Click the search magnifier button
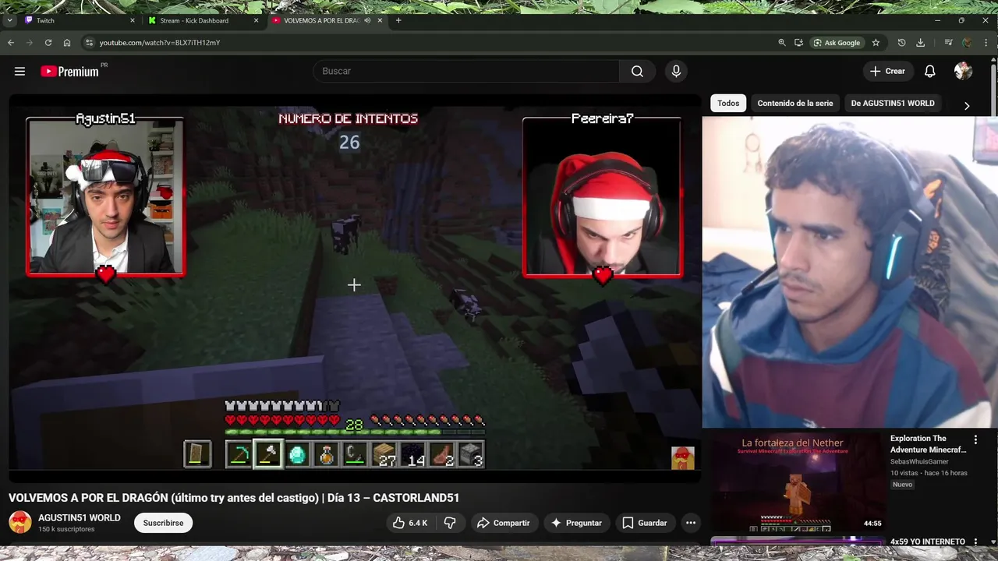This screenshot has height=561, width=998. pyautogui.click(x=637, y=71)
